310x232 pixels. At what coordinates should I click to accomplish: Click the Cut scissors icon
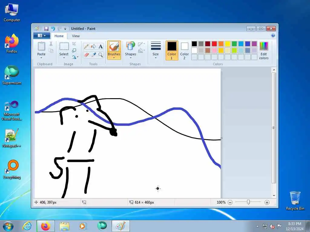pyautogui.click(x=51, y=44)
